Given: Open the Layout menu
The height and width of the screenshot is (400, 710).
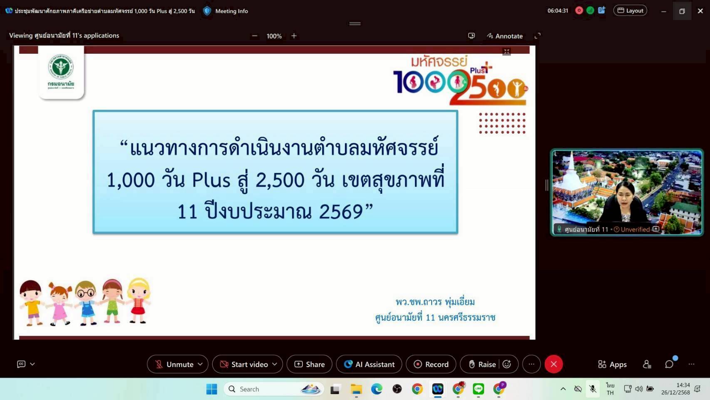Looking at the screenshot, I should tap(630, 11).
